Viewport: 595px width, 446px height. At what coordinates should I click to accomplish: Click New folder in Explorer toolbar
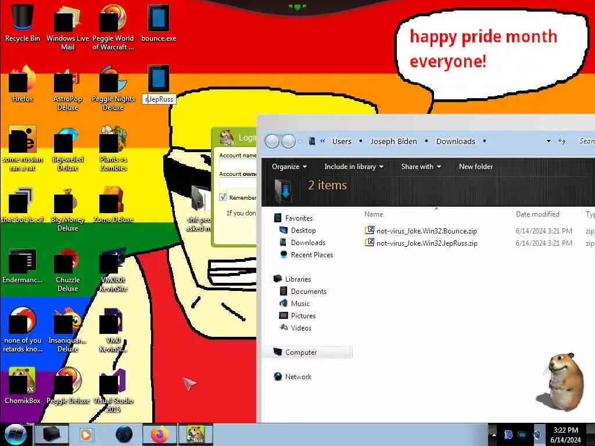476,167
